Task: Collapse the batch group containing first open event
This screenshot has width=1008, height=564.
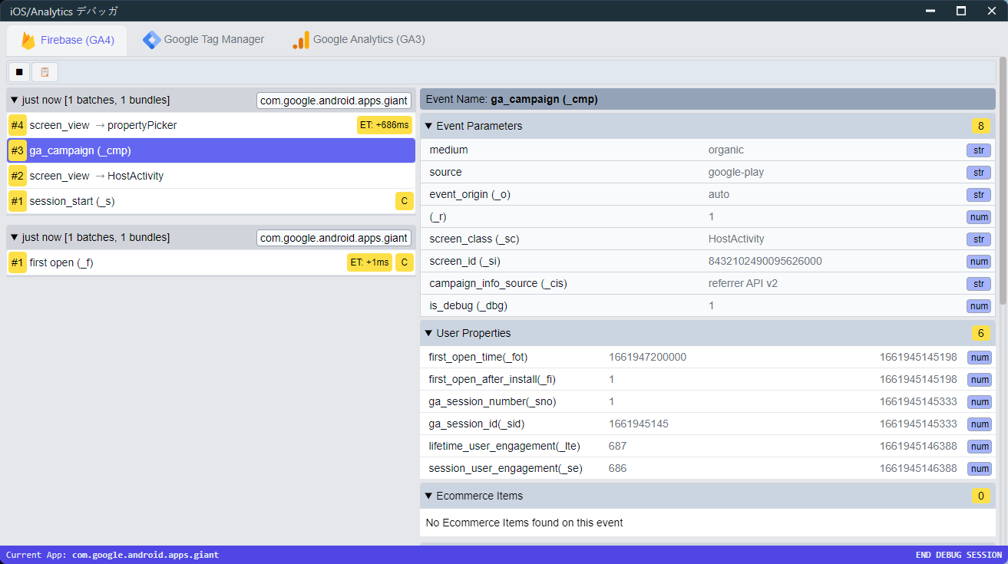Action: [14, 238]
